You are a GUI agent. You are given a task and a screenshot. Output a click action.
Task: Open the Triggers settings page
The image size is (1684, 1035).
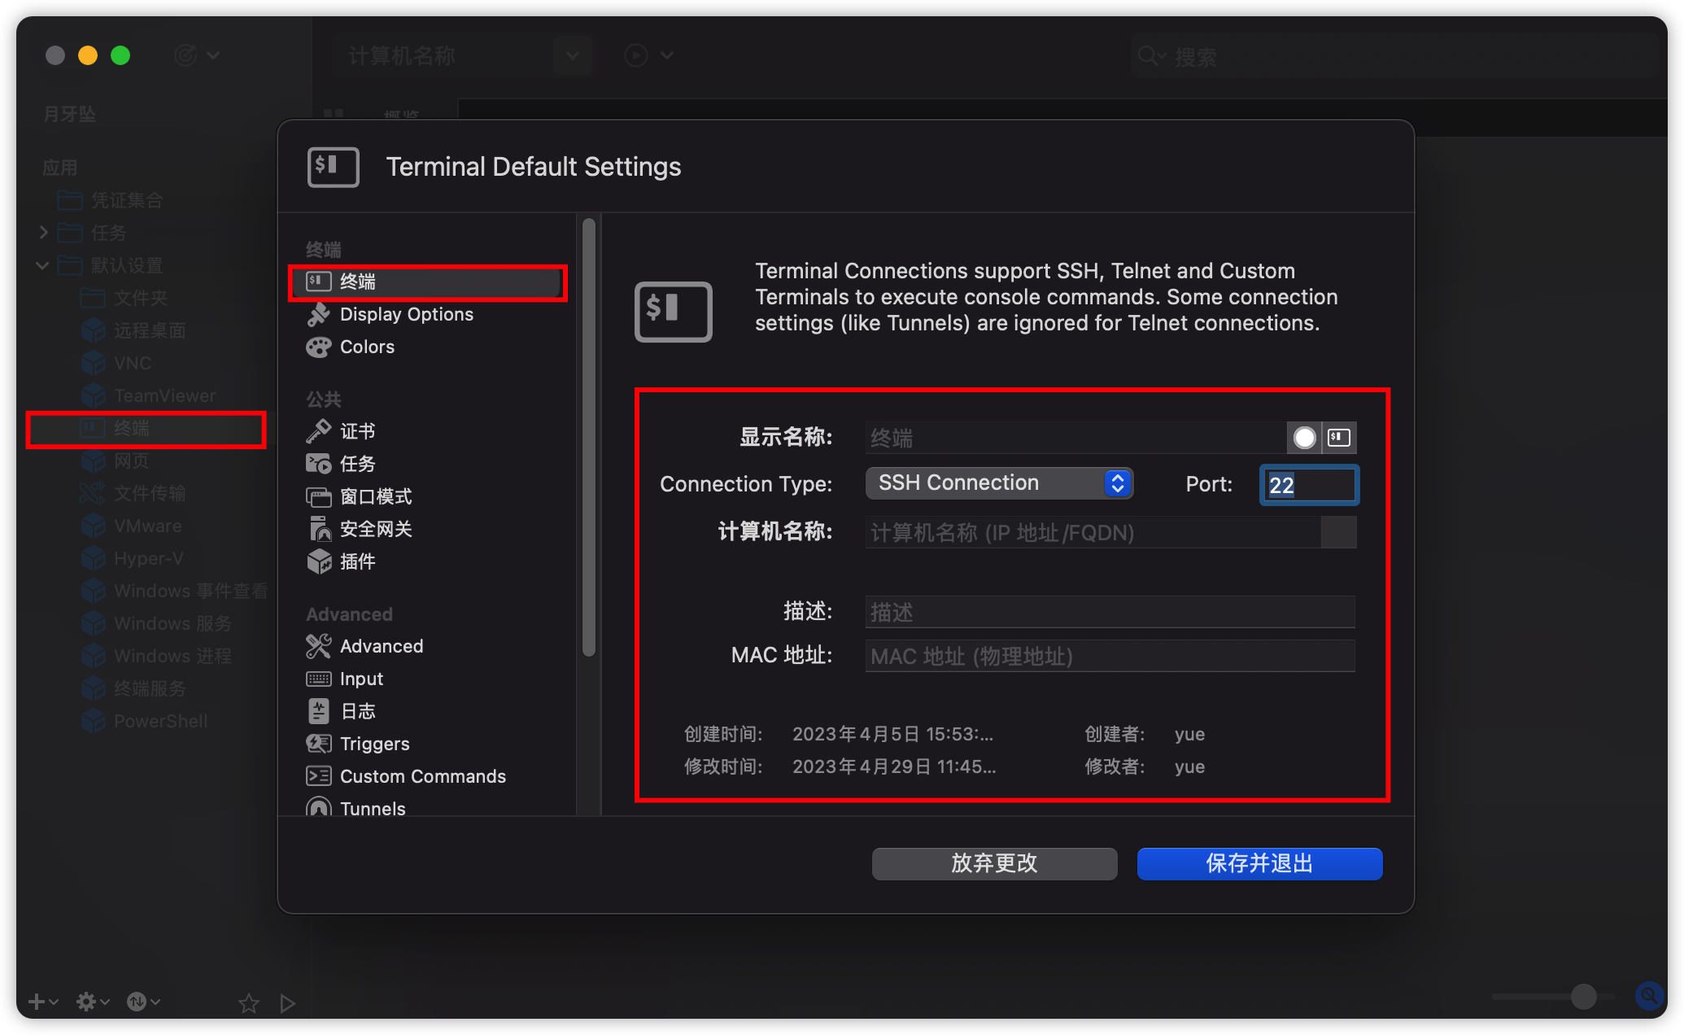(373, 744)
